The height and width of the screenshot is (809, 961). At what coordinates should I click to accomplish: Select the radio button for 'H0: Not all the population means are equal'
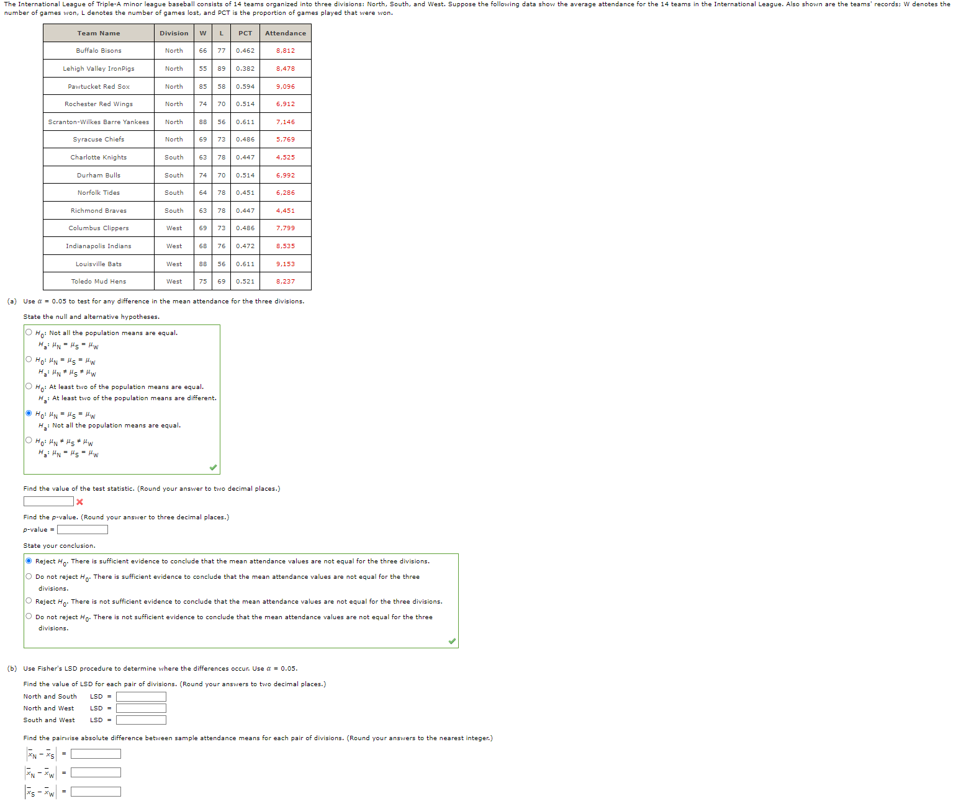[x=28, y=331]
